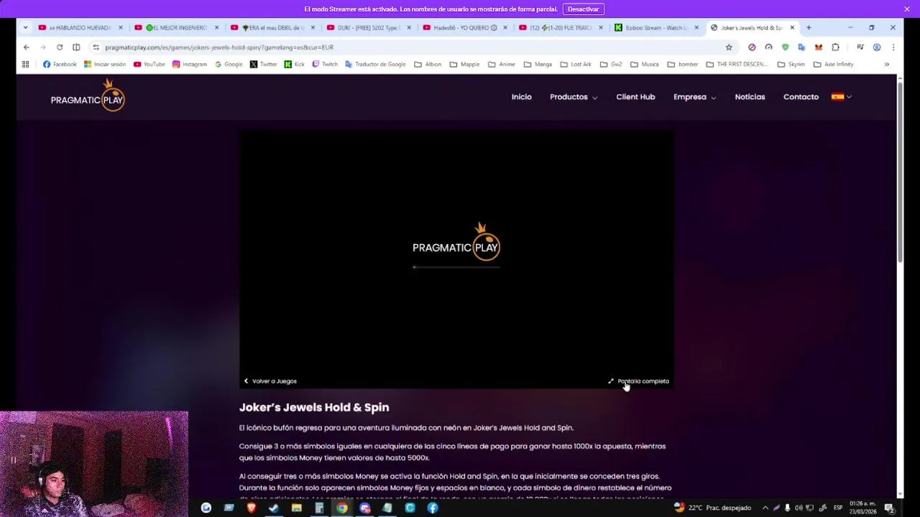Image resolution: width=920 pixels, height=517 pixels.
Task: Expand the Productos dropdown menu
Action: click(x=574, y=97)
